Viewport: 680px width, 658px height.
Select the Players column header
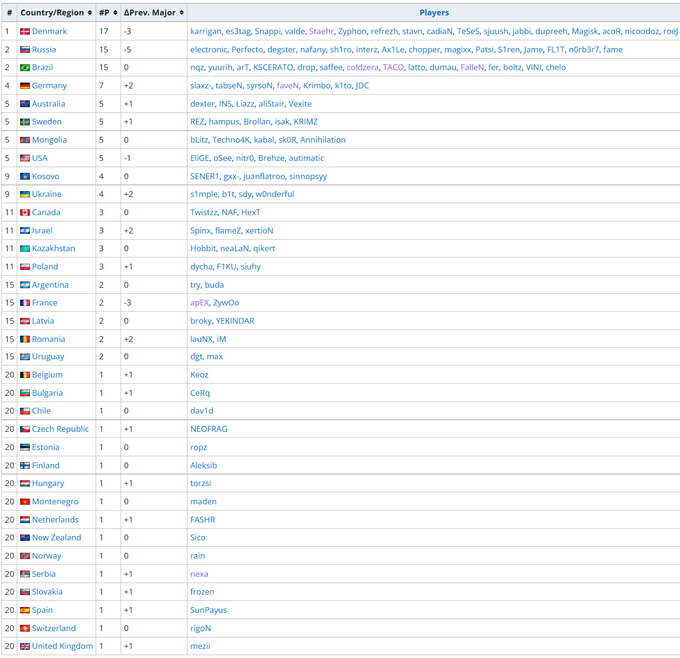click(x=434, y=12)
